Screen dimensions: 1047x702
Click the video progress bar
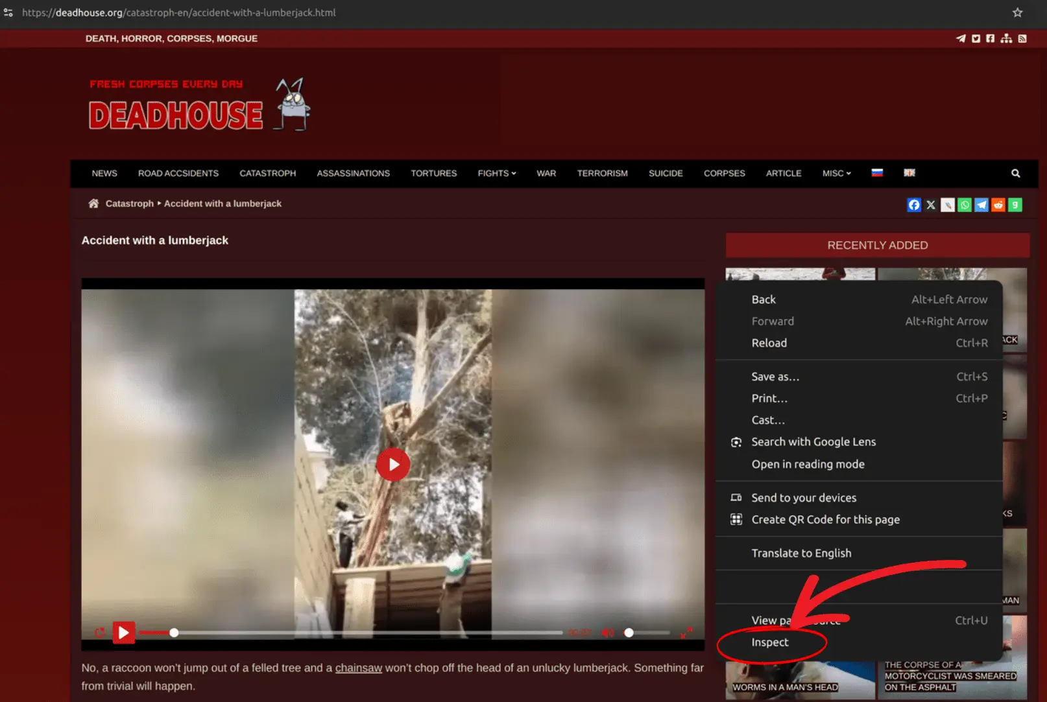351,633
